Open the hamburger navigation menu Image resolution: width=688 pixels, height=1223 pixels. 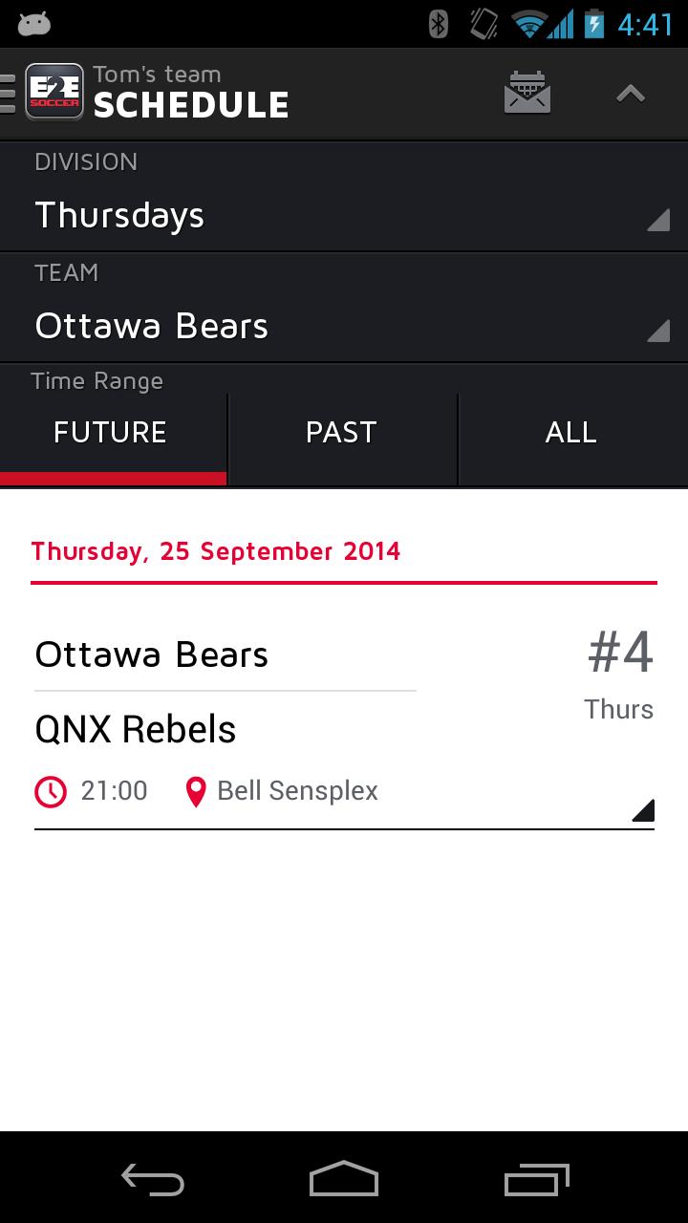(8, 94)
